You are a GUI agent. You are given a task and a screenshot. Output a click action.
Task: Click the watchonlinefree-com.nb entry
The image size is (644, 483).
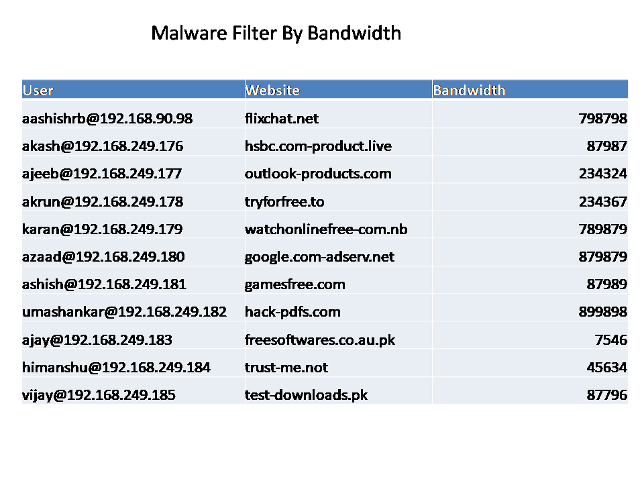tap(326, 229)
